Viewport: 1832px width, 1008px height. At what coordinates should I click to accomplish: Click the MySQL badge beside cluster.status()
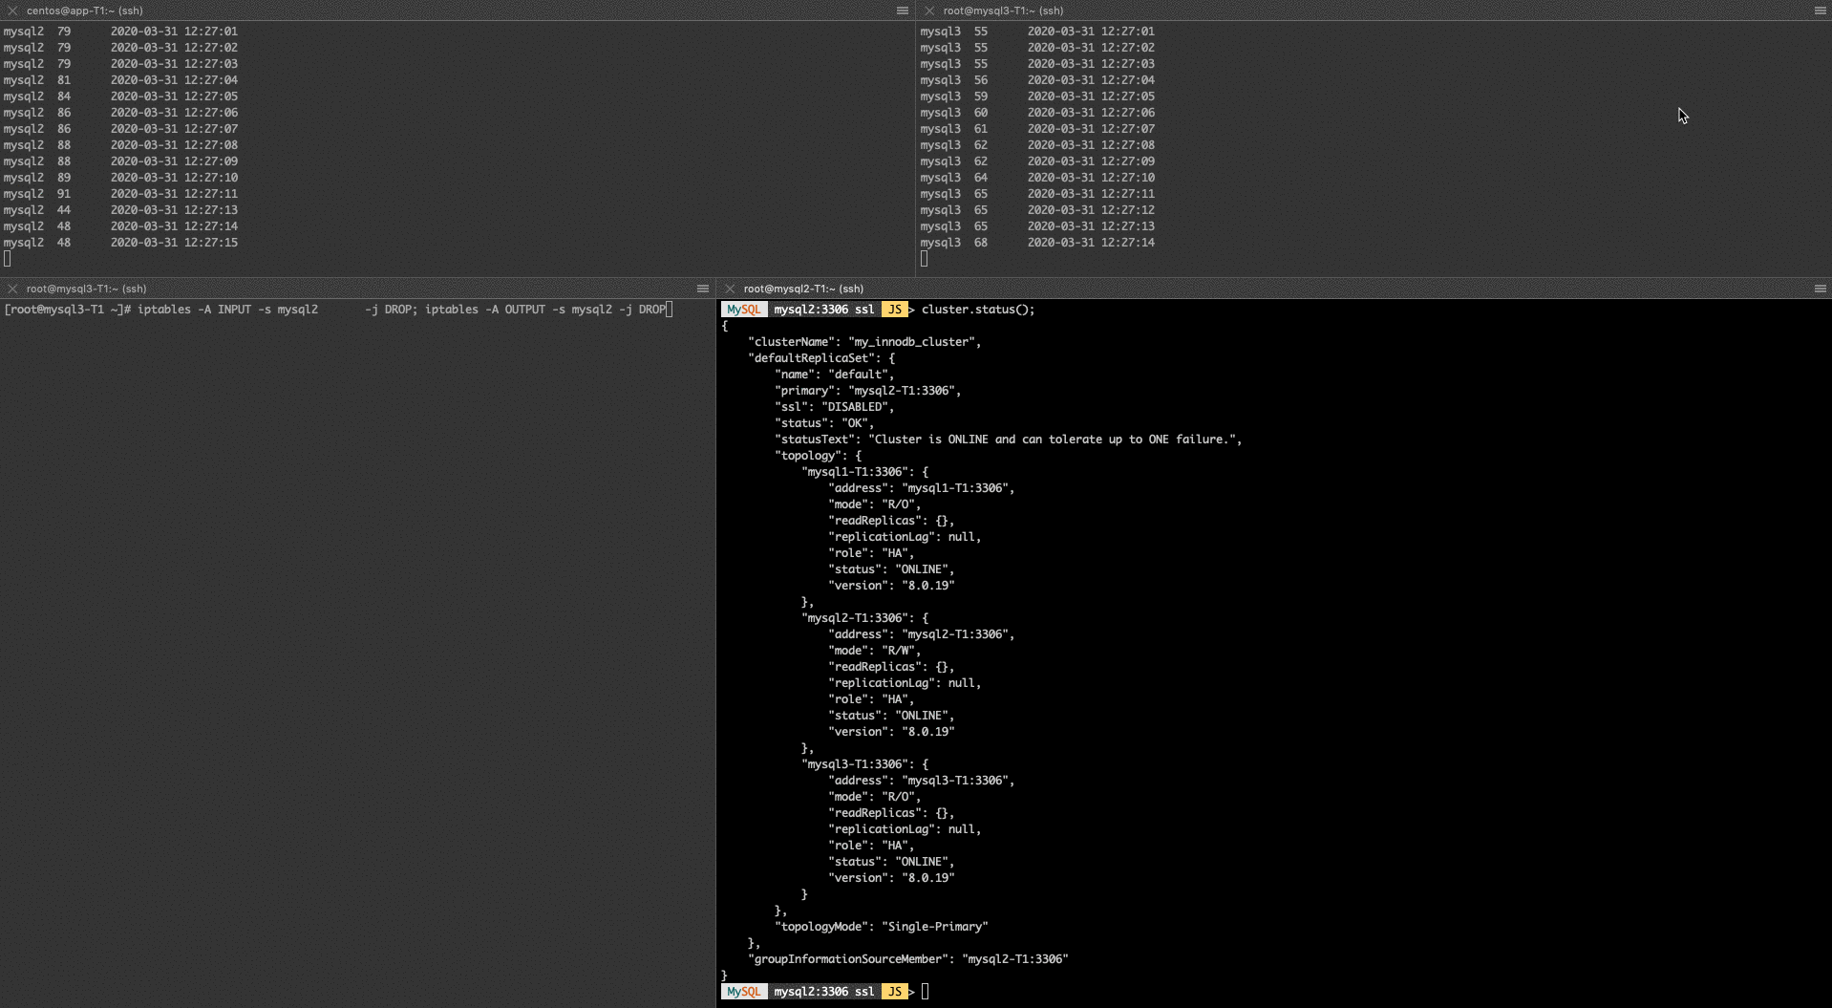(x=743, y=310)
